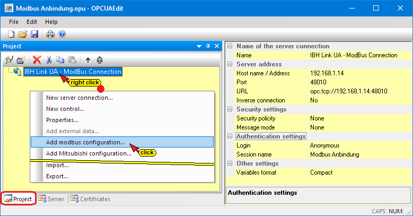The image size is (413, 216).
Task: Click the double up arrow icon
Action: pyautogui.click(x=100, y=61)
